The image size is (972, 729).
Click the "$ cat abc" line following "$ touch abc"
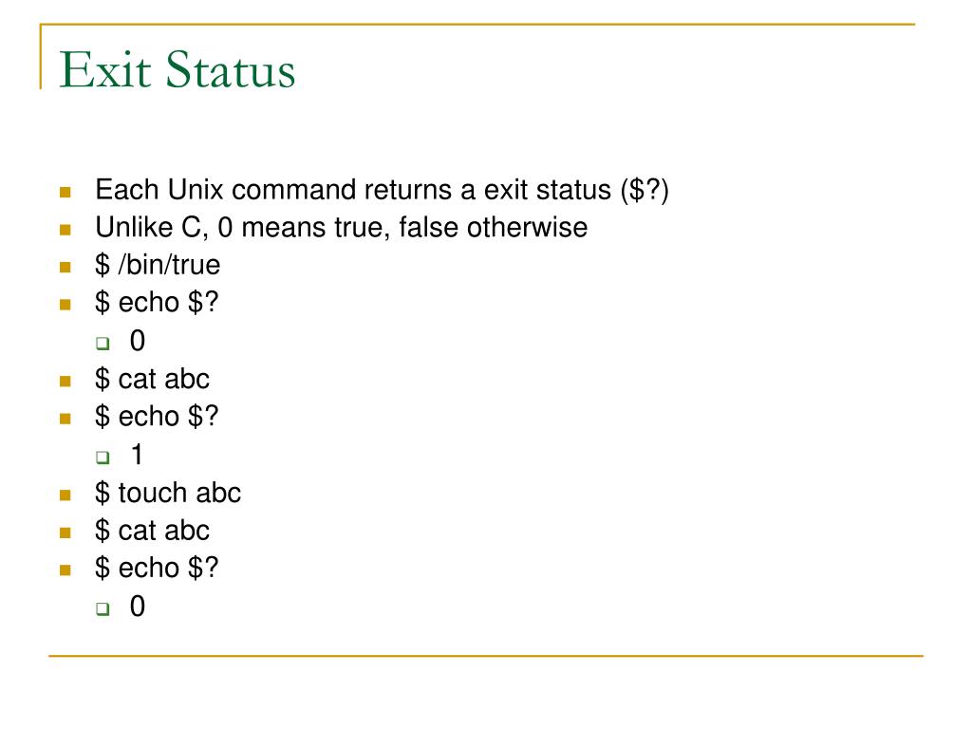tap(152, 530)
